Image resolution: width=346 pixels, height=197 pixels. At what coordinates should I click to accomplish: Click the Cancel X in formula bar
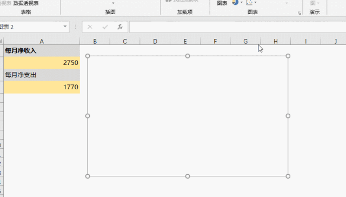coord(90,27)
